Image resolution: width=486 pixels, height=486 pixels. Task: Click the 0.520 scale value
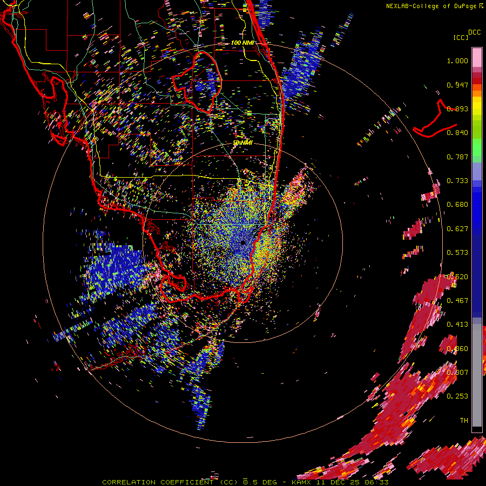tap(457, 277)
